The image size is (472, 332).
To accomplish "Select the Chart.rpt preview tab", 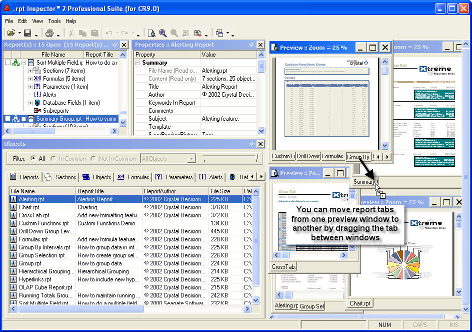I will pyautogui.click(x=360, y=303).
